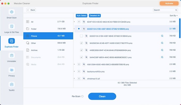Open the Uninstaller sidebar icon
Viewport: 181px width, 105px height.
point(11,55)
